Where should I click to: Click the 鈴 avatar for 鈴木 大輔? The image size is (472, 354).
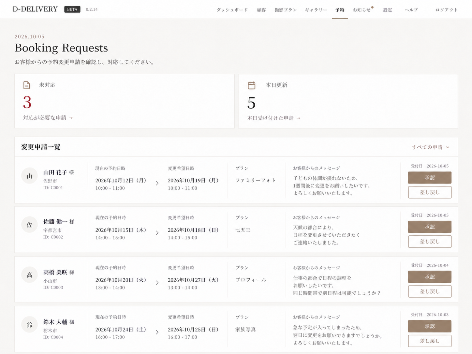pos(29,325)
